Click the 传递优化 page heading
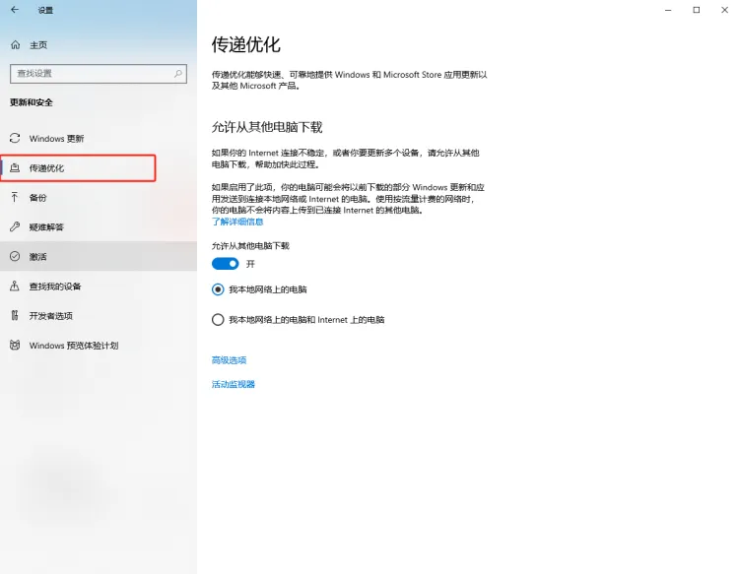 [246, 44]
